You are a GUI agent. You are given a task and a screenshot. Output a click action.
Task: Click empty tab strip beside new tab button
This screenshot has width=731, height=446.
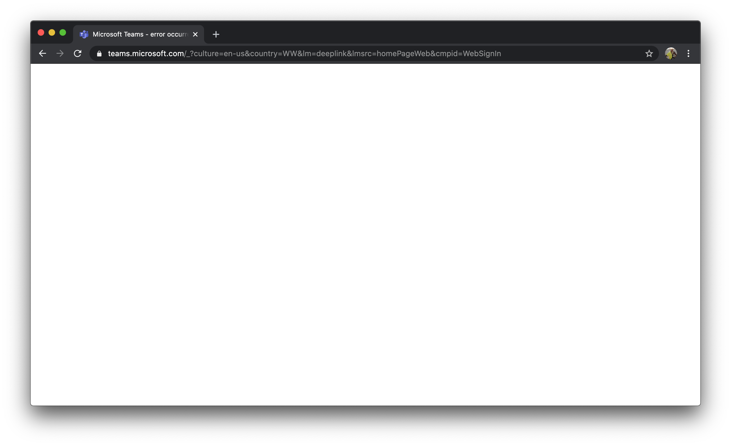[445, 33]
